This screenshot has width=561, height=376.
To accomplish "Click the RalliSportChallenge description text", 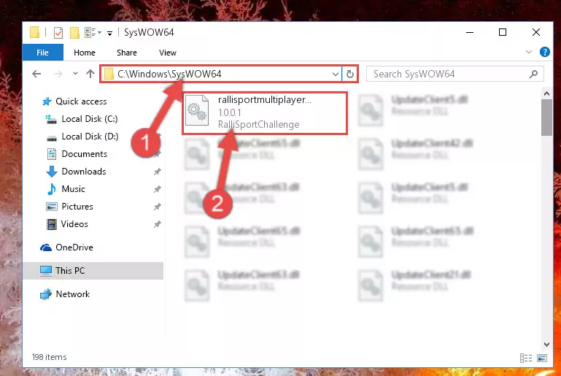I will tap(259, 125).
